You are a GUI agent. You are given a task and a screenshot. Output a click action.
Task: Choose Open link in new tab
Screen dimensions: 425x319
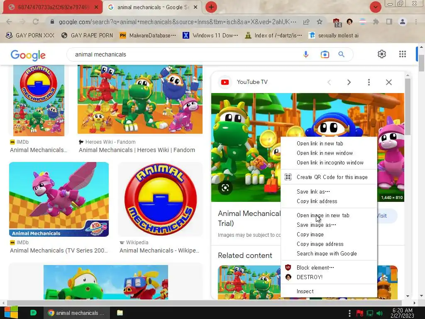tap(329, 143)
